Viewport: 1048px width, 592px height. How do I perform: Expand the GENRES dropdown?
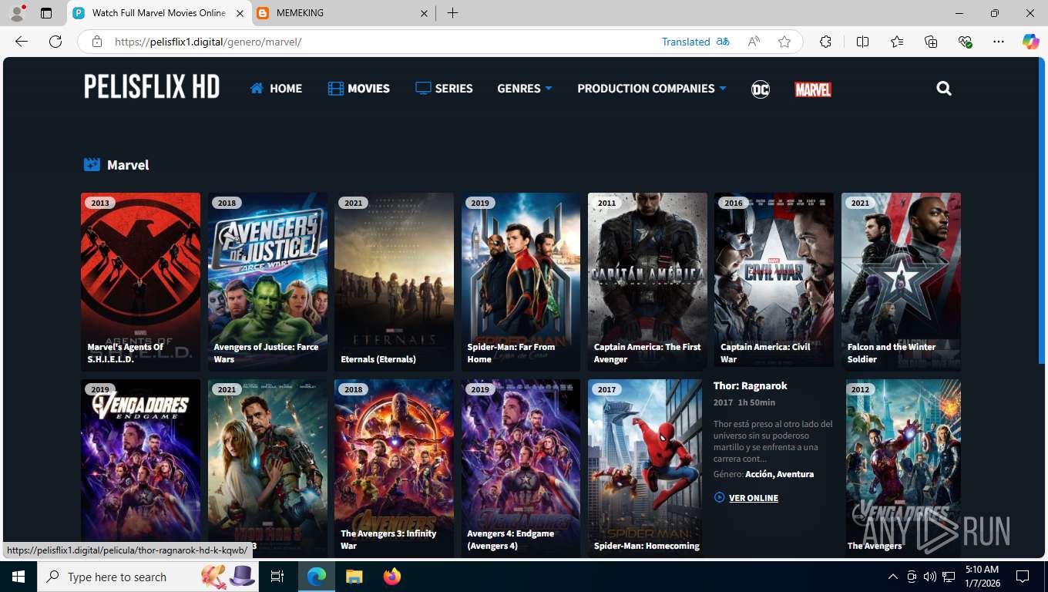click(x=525, y=89)
